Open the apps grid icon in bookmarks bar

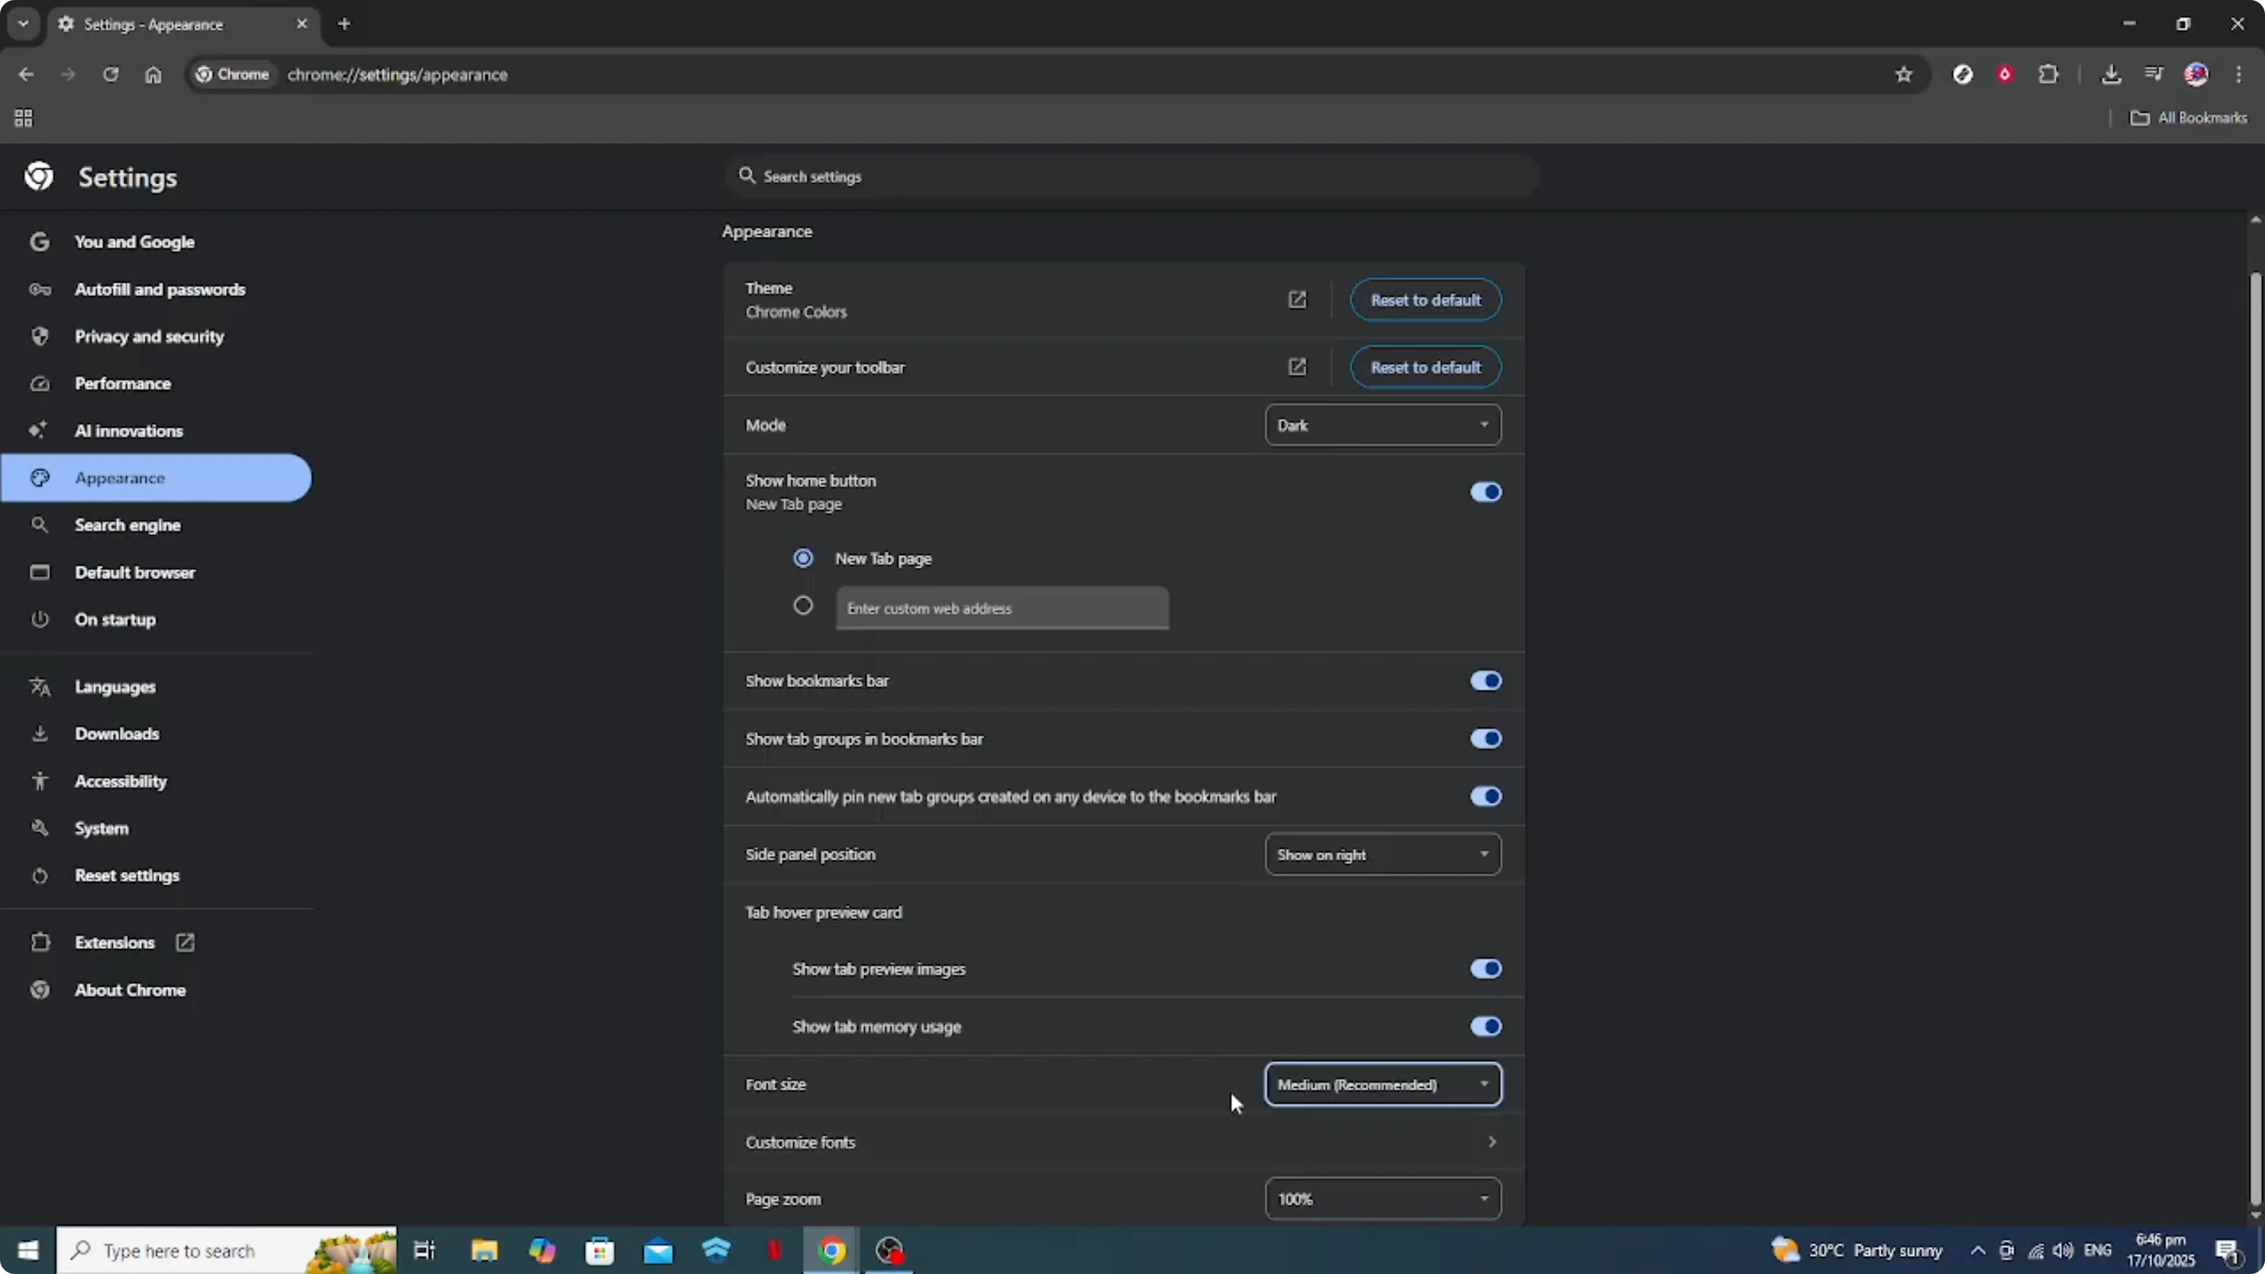pyautogui.click(x=24, y=118)
